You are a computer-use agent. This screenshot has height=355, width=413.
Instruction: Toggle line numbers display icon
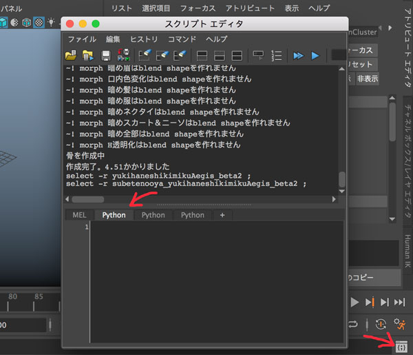coord(277,55)
